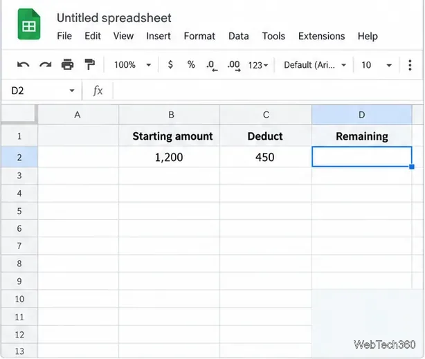Click into the formula bar input
Image resolution: width=425 pixels, height=359 pixels.
coord(267,91)
